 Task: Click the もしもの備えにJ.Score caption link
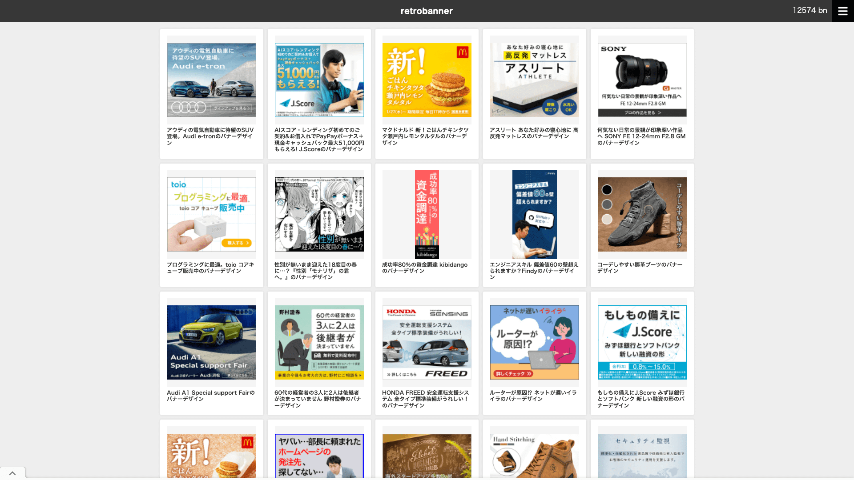tap(641, 399)
